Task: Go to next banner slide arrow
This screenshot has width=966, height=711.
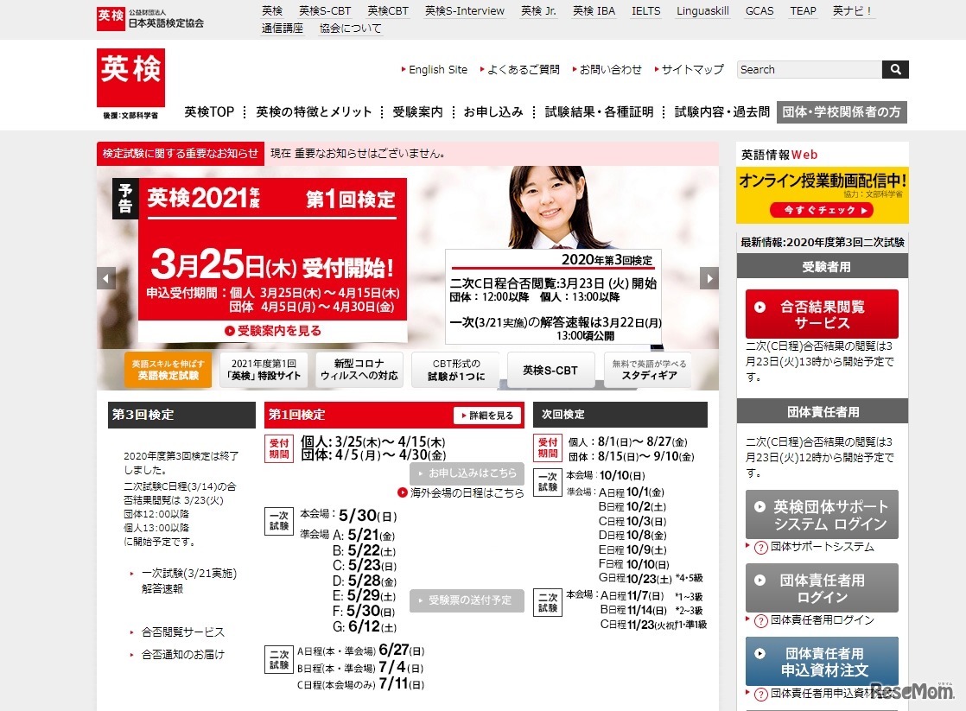Action: [x=709, y=278]
